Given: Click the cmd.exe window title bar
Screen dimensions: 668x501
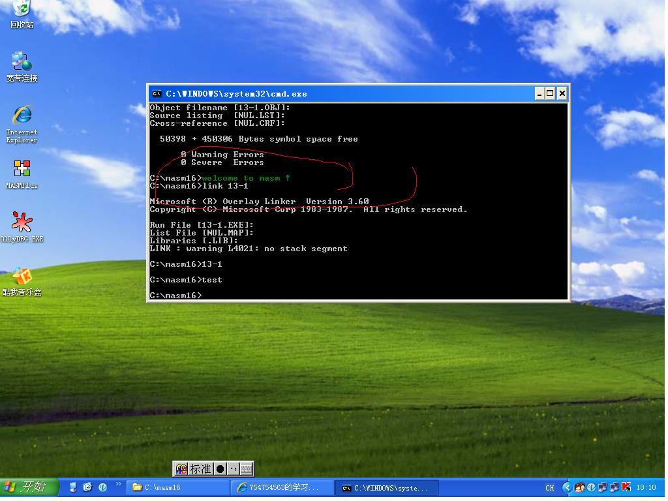Looking at the screenshot, I should click(358, 94).
